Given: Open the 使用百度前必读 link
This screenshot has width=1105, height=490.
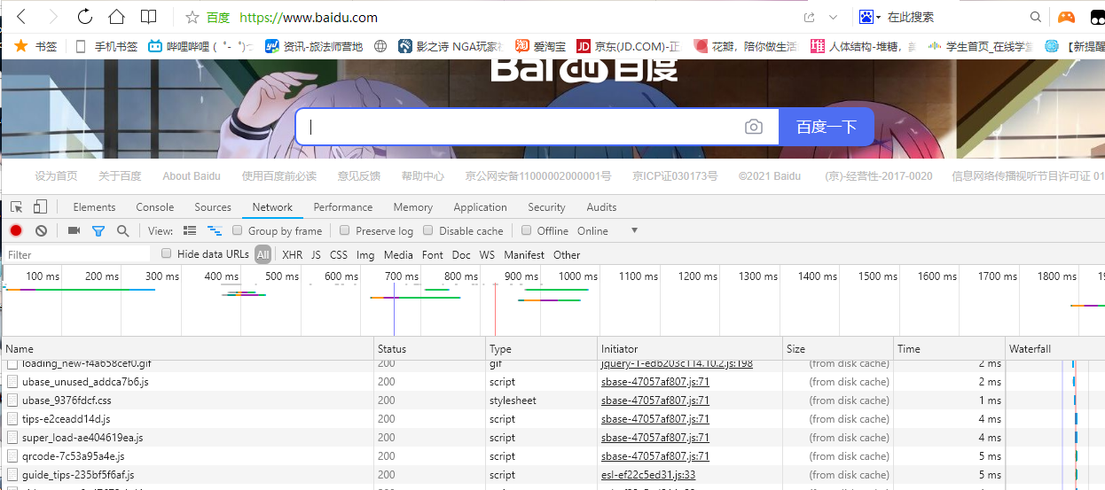Looking at the screenshot, I should [279, 176].
